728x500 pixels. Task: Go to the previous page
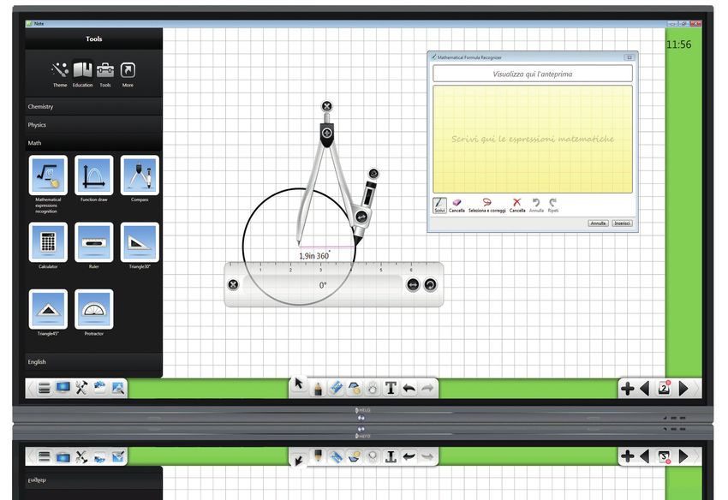644,389
